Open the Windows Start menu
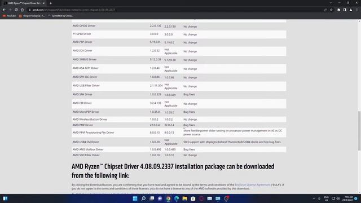 coord(135,198)
